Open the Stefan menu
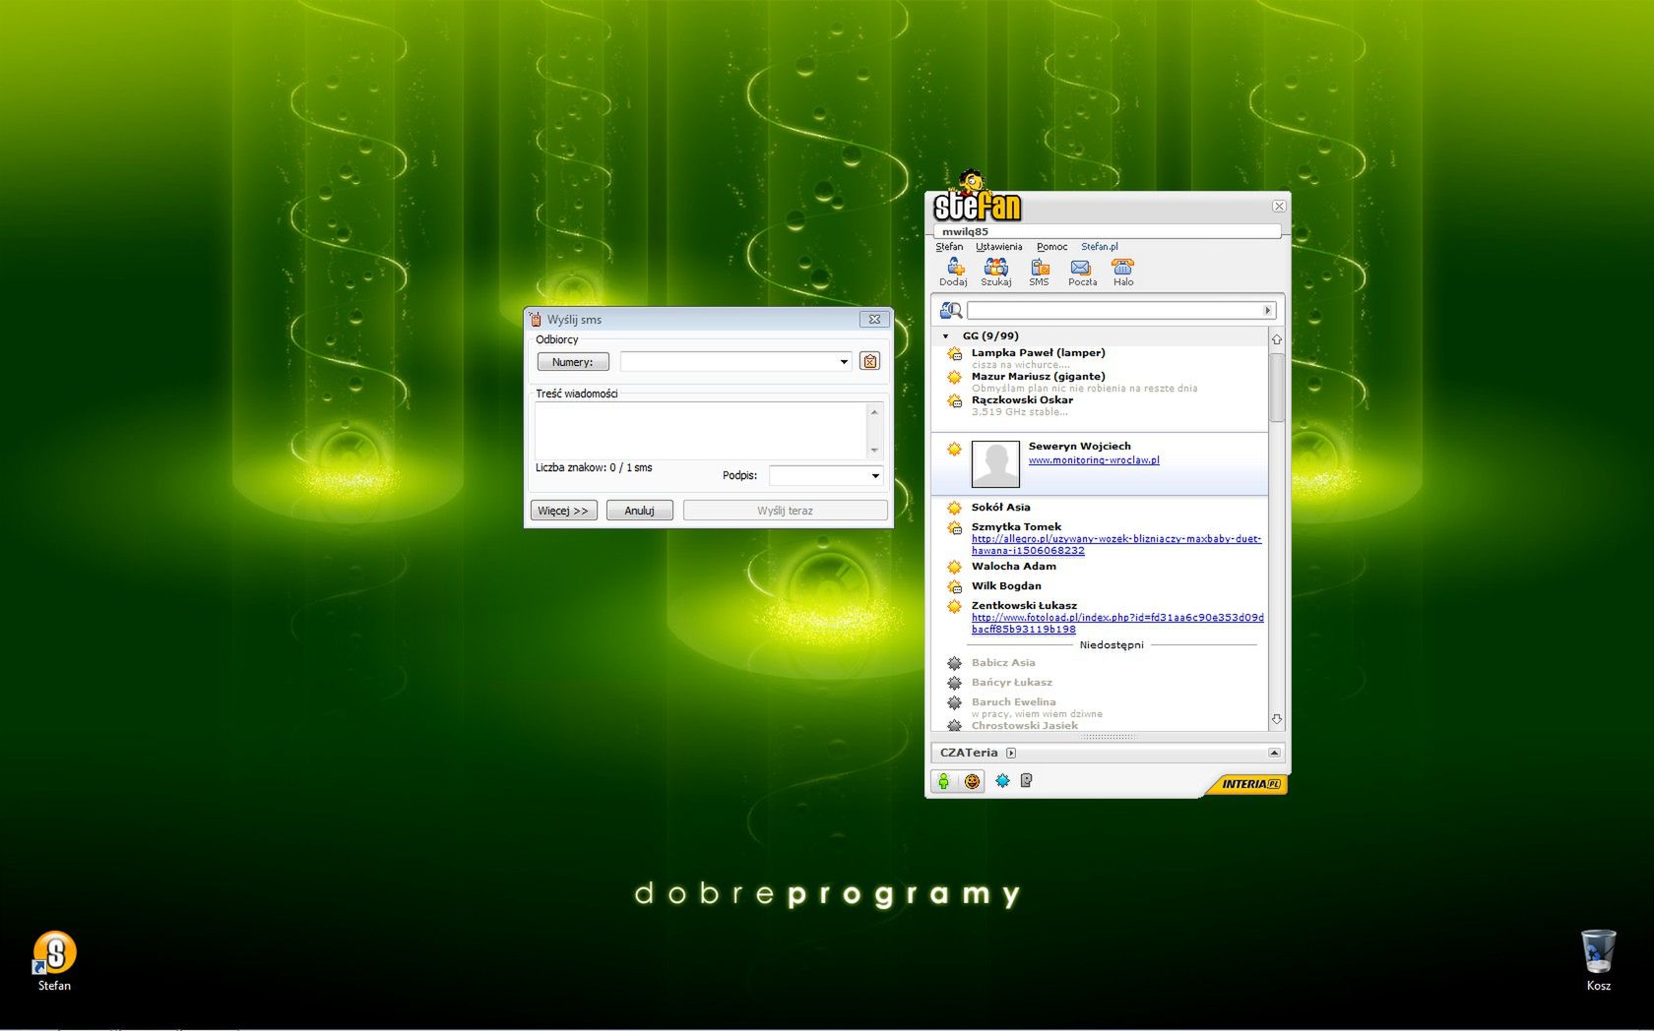The width and height of the screenshot is (1654, 1031). 949,247
